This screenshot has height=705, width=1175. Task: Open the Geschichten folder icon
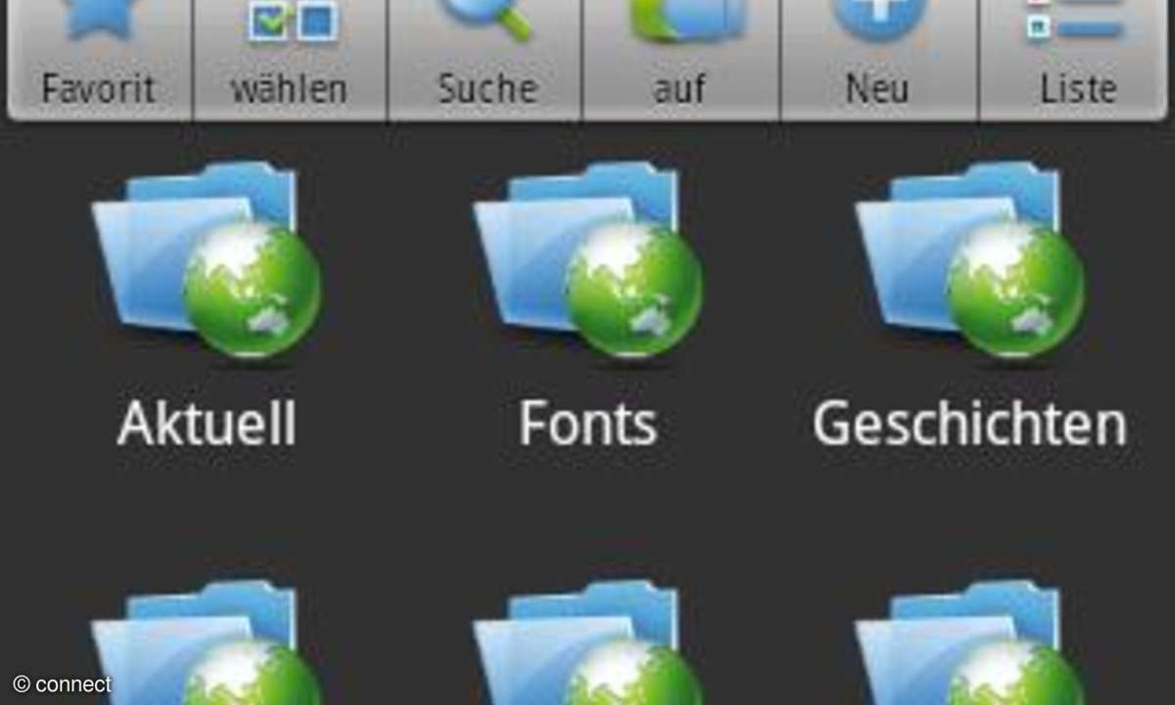coord(969,260)
